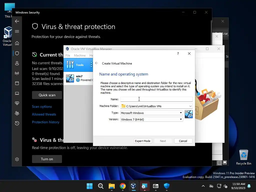Open the clock showing 11:50 AM
The width and height of the screenshot is (256, 192).
[x=238, y=186]
